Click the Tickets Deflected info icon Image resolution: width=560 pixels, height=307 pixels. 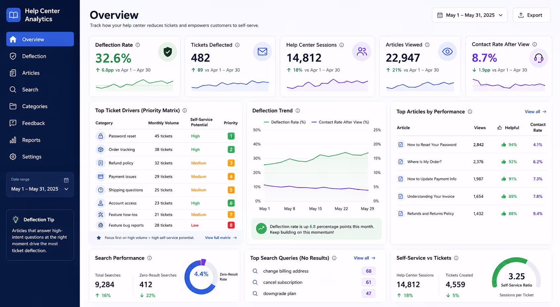click(237, 45)
